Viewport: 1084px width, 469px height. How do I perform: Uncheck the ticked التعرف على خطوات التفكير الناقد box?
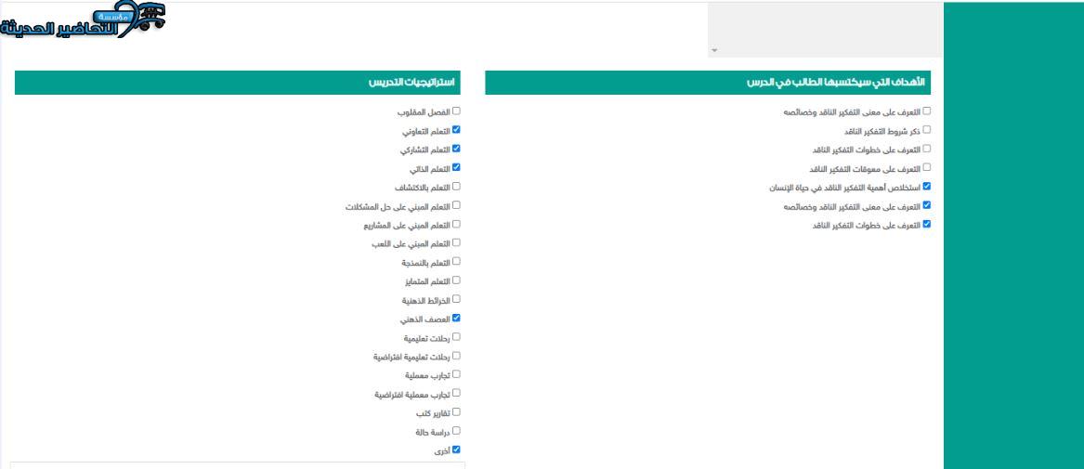pos(927,224)
